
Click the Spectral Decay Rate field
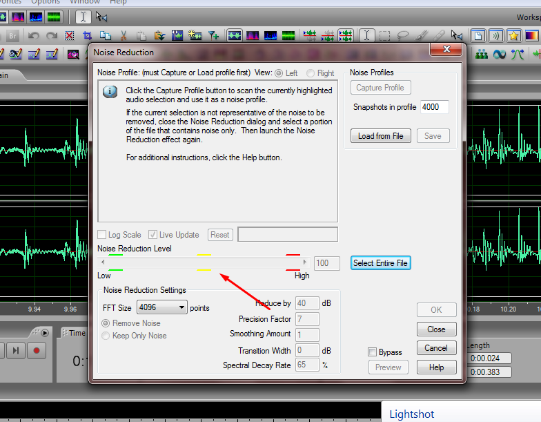(308, 365)
